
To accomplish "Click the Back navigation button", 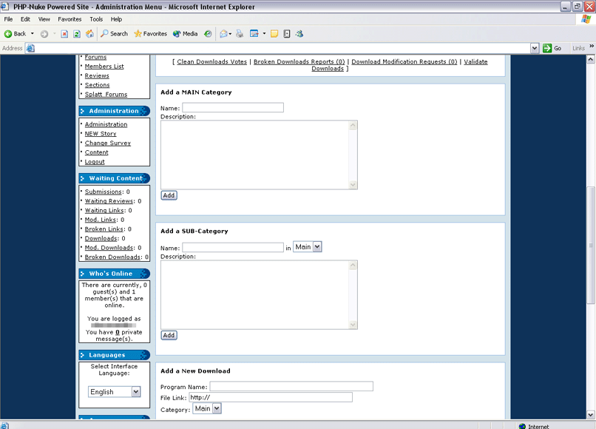I will [x=15, y=33].
